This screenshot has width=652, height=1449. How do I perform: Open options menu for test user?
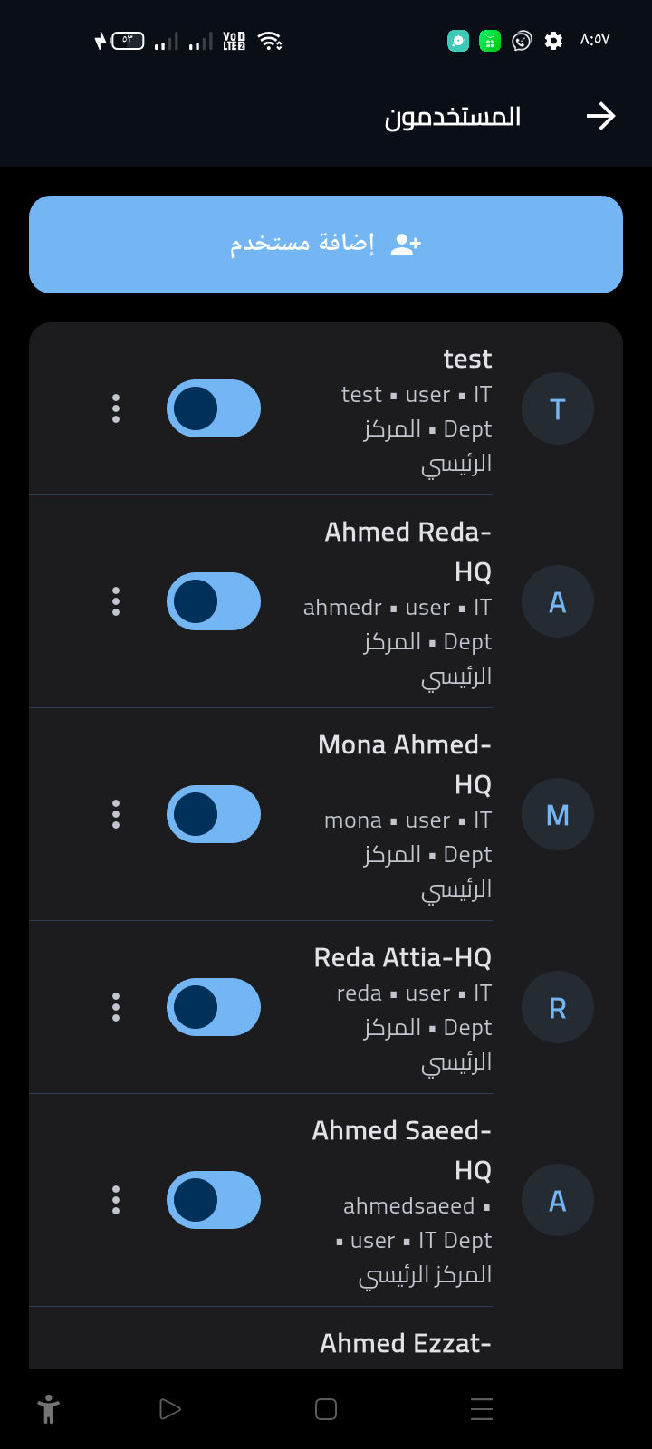[x=116, y=408]
